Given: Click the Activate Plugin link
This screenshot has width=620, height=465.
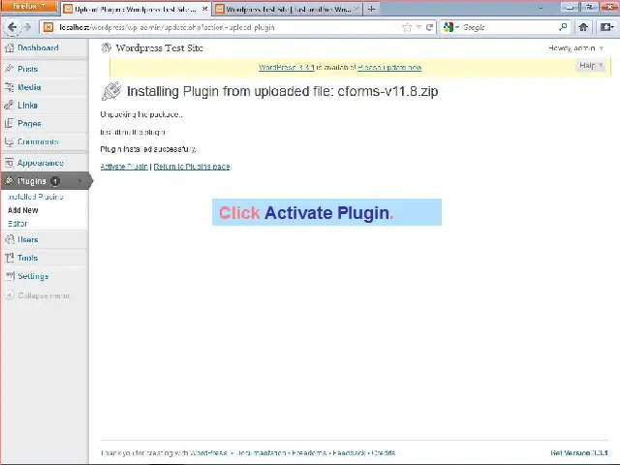Looking at the screenshot, I should 124,167.
